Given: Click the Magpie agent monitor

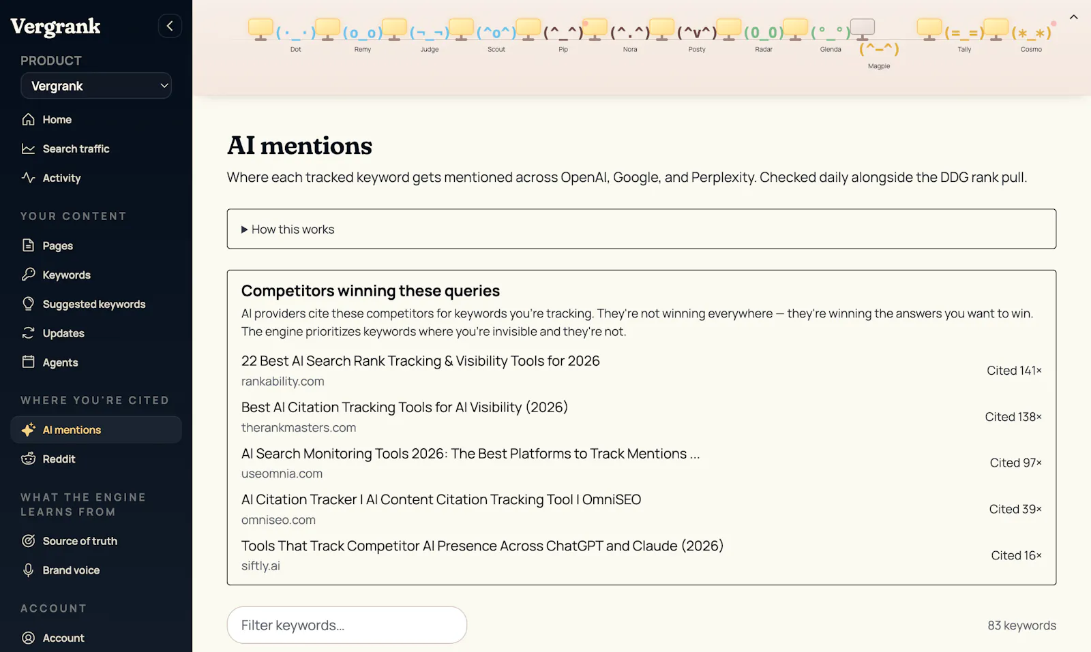Looking at the screenshot, I should 863,29.
